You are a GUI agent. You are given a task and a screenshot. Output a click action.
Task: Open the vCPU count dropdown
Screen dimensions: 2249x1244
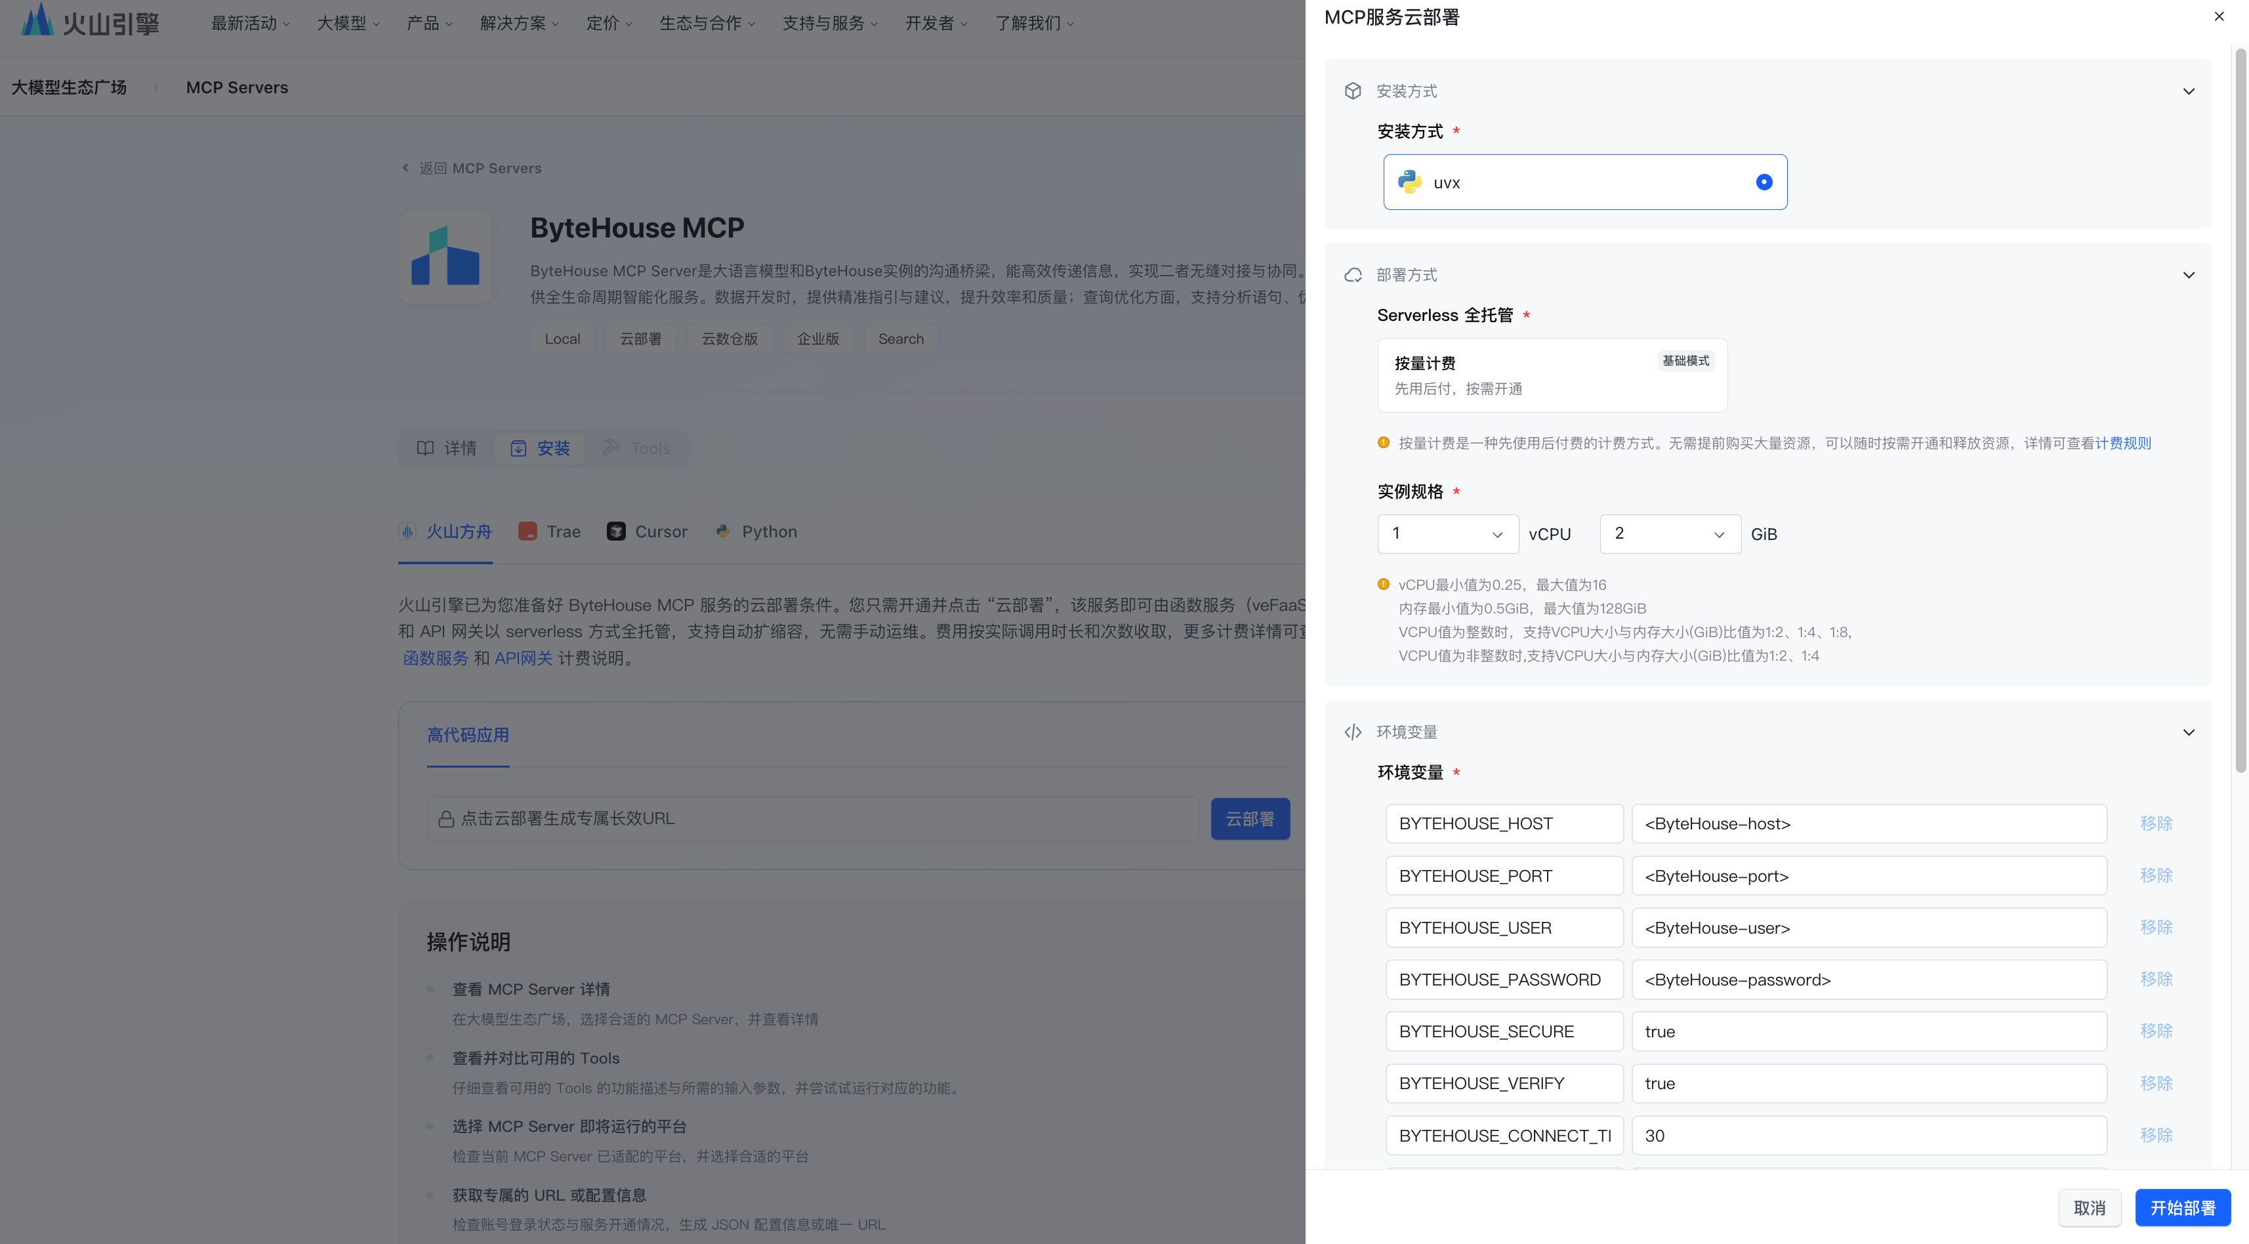1447,533
